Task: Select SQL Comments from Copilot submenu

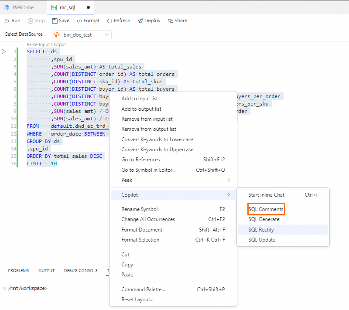Action: [266, 209]
